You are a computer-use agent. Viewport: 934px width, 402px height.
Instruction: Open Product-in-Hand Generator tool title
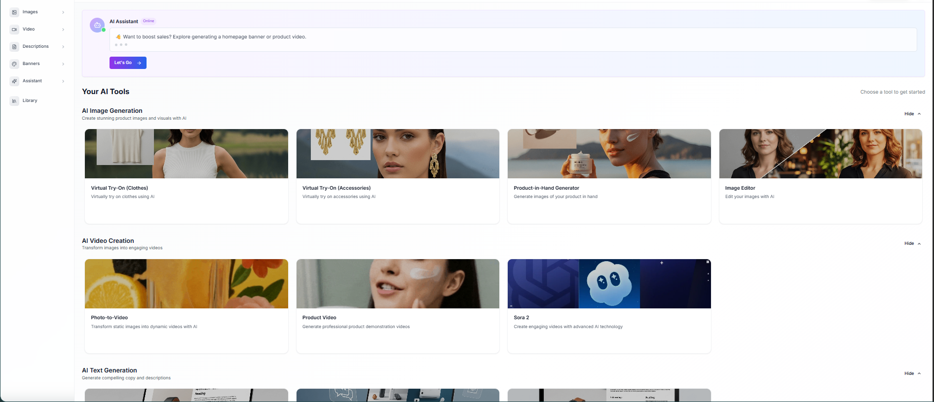click(546, 188)
